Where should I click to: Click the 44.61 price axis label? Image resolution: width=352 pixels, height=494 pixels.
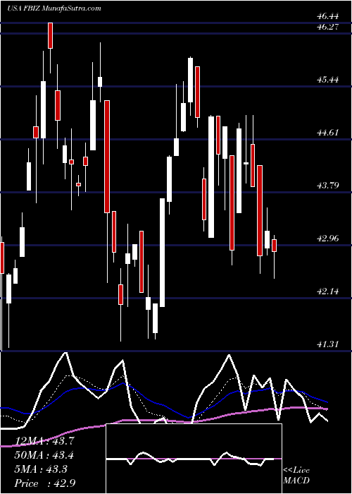[327, 133]
